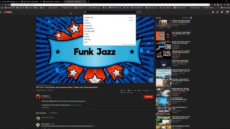Select 'bella ciao' search suggestion
Viewport: 230px width, 129px height.
pyautogui.click(x=109, y=39)
